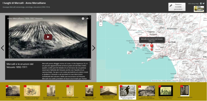Click the red marker near Naples
This screenshot has width=207, height=101.
coord(144,45)
